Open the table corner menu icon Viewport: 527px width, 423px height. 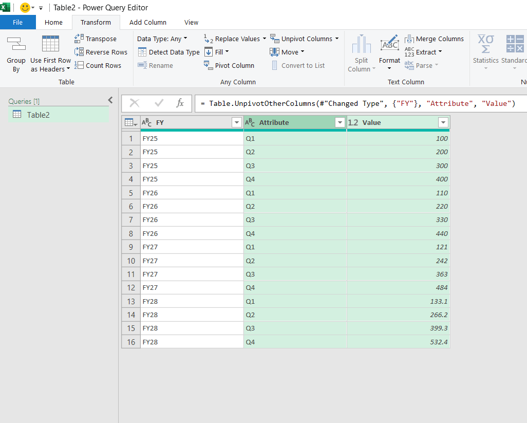[131, 122]
